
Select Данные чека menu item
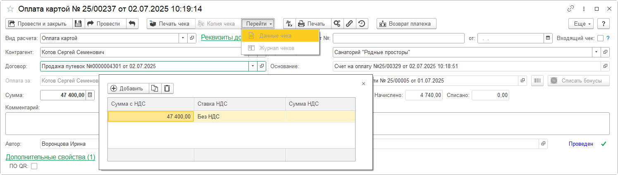275,36
